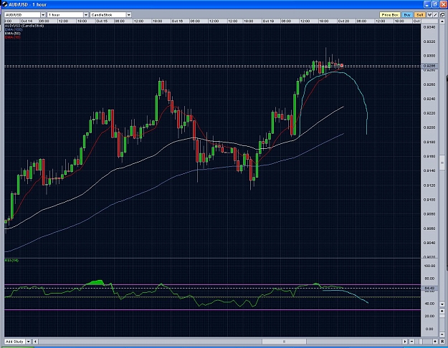Click the EMA (50) legend label
Image resolution: width=448 pixels, height=348 pixels.
click(13, 34)
